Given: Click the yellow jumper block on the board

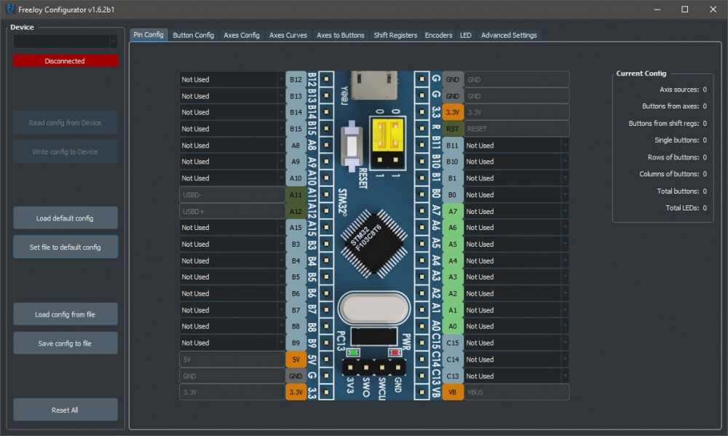Looking at the screenshot, I should (387, 137).
